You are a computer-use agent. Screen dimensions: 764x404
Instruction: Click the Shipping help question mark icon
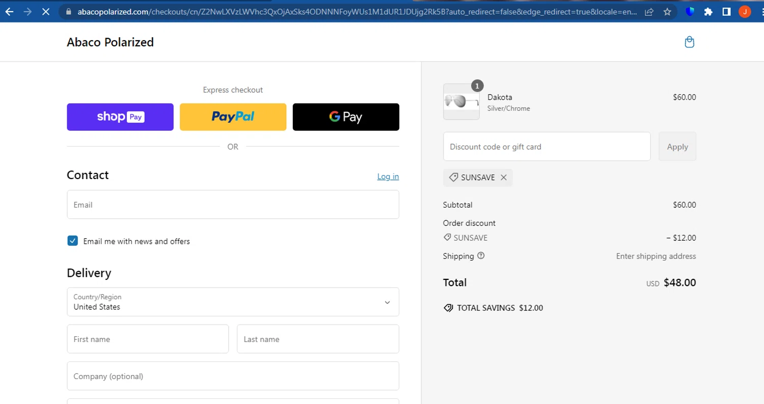(x=481, y=256)
